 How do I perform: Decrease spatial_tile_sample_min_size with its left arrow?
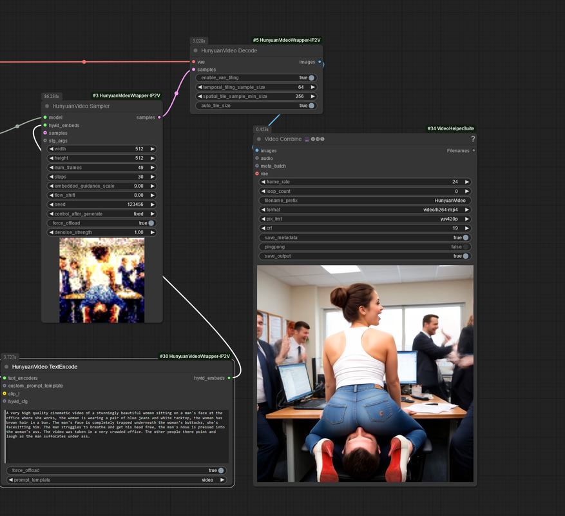[x=200, y=96]
